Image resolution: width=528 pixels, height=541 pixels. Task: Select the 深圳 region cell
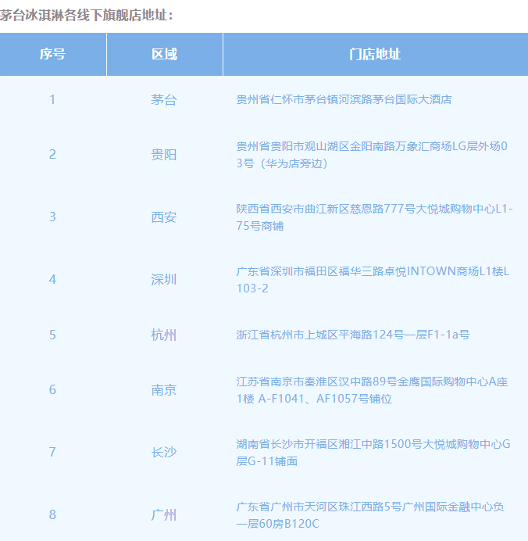(164, 279)
